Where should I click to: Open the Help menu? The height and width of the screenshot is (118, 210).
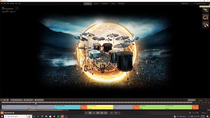[x=20, y=4]
